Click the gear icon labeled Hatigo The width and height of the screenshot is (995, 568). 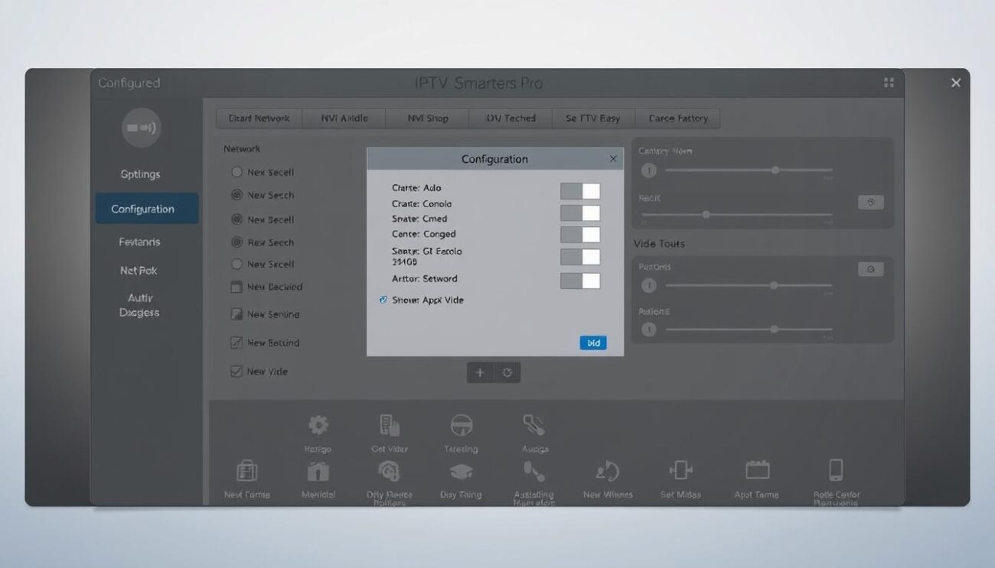(x=318, y=426)
